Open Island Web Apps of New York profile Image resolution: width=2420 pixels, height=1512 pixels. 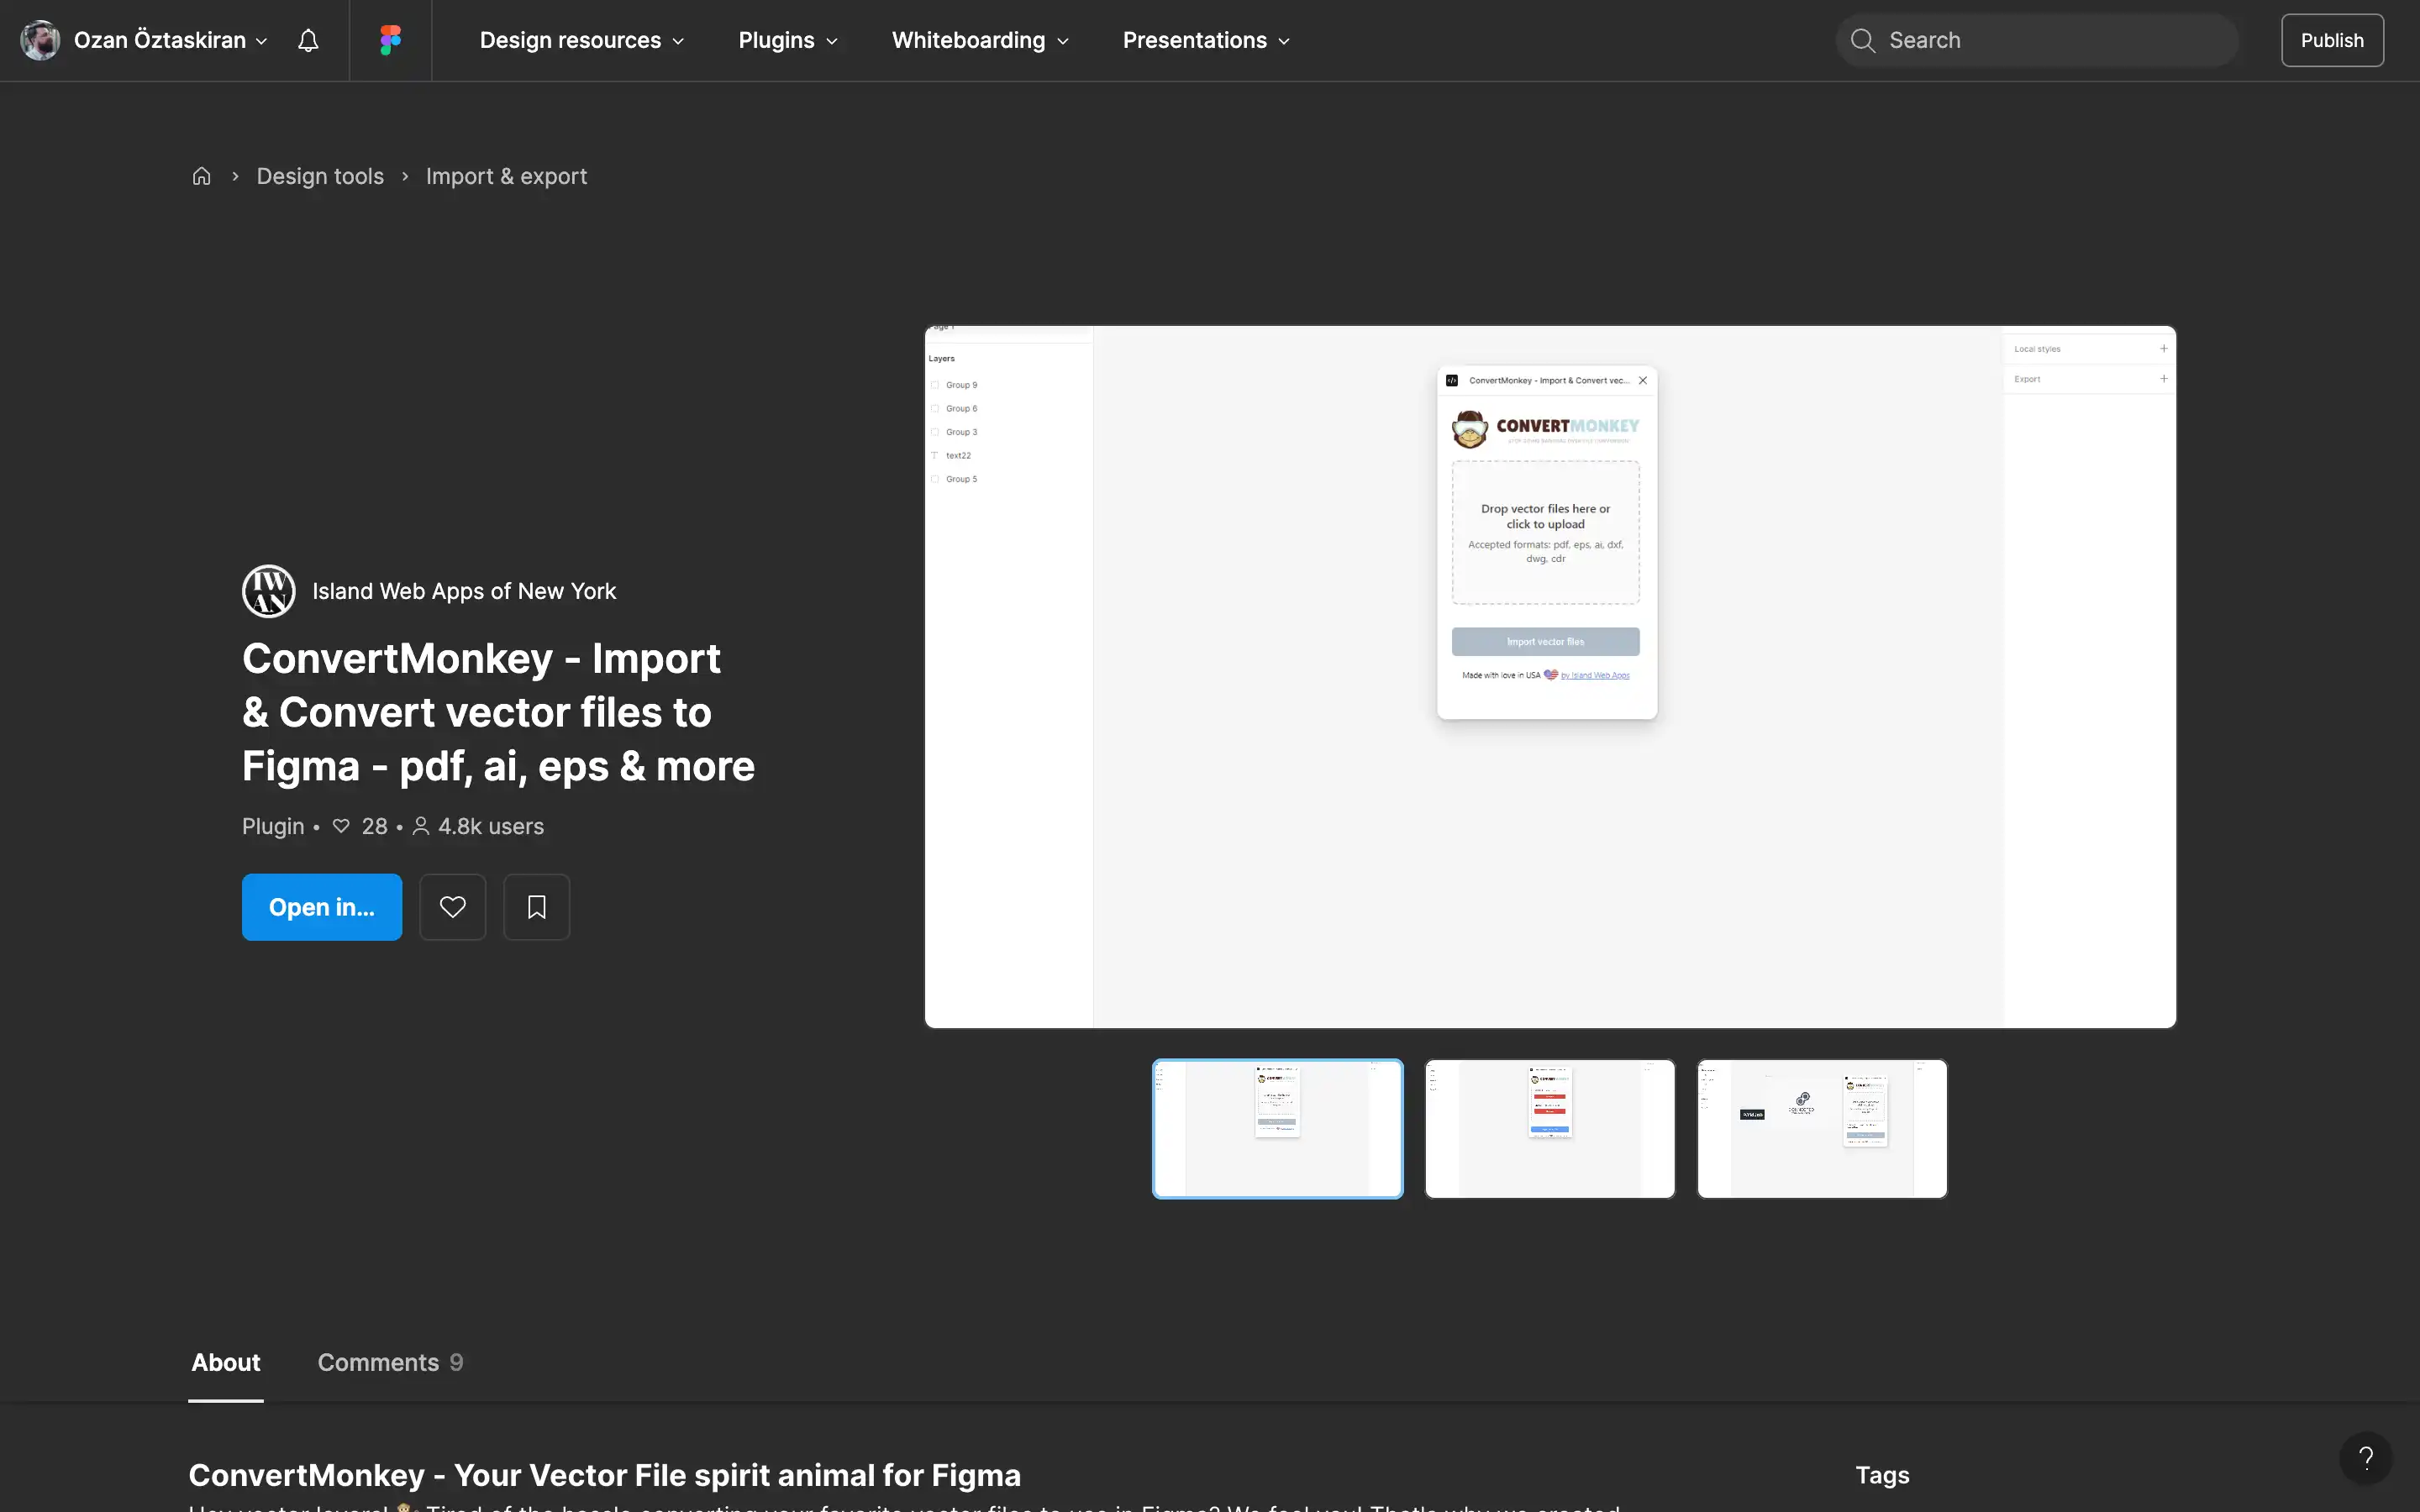(x=464, y=591)
